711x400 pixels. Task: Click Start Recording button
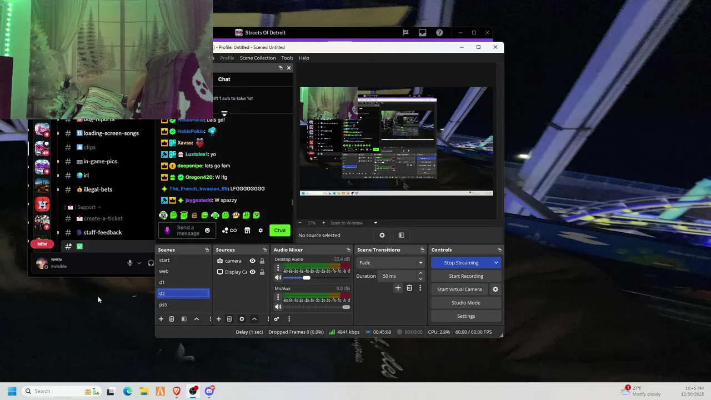coord(466,276)
